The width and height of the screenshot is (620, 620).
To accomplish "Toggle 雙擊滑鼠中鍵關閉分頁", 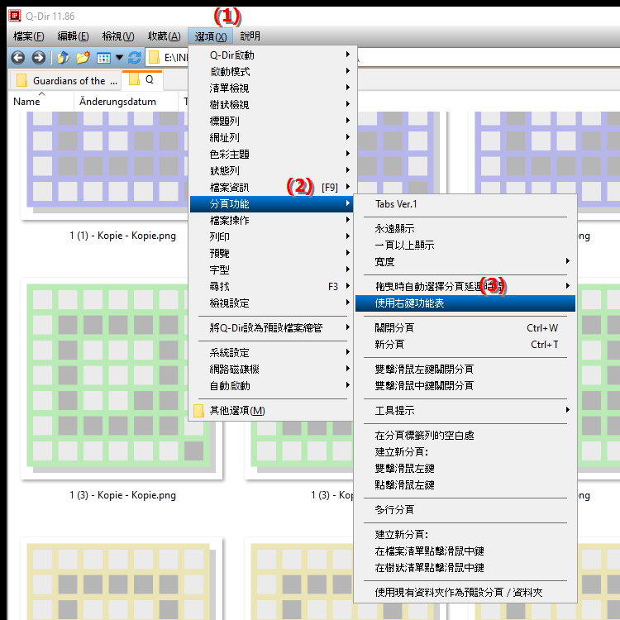I will point(465,386).
